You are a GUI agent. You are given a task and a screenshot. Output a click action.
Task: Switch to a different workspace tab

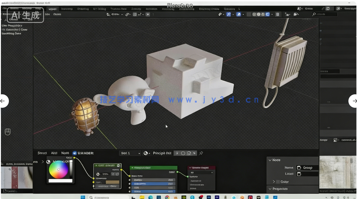(x=67, y=9)
